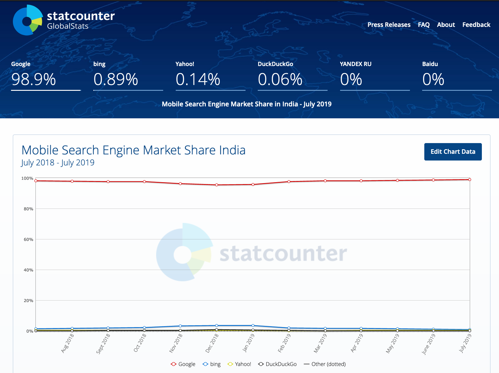Click the July 2018 - July 2019 subtitle
Image resolution: width=499 pixels, height=373 pixels.
[58, 163]
